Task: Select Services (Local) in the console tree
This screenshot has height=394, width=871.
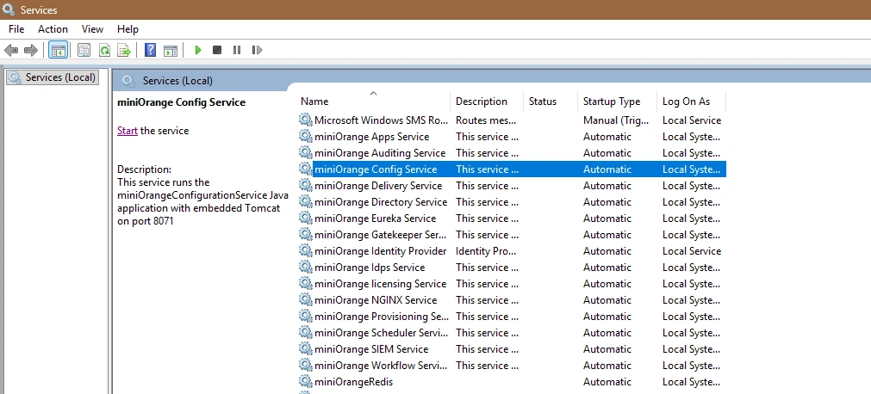Action: pyautogui.click(x=53, y=77)
